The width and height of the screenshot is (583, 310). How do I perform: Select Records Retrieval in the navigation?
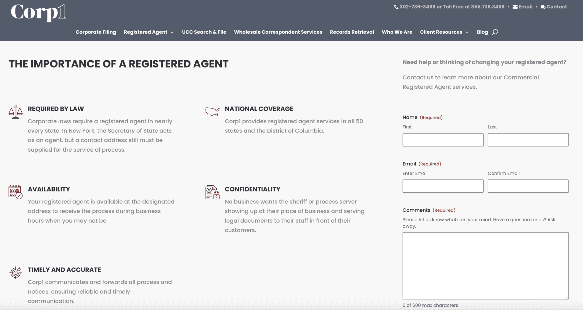352,32
